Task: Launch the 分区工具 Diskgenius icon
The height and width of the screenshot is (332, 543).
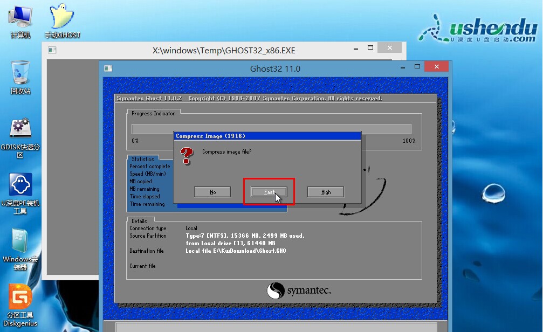Action: (20, 306)
